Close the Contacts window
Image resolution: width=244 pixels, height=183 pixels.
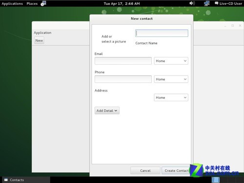click(x=240, y=26)
